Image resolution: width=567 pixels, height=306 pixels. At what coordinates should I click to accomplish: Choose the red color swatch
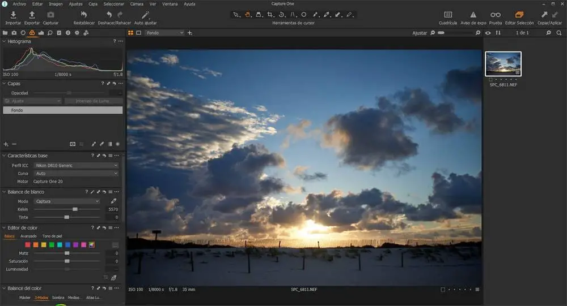[x=28, y=245]
